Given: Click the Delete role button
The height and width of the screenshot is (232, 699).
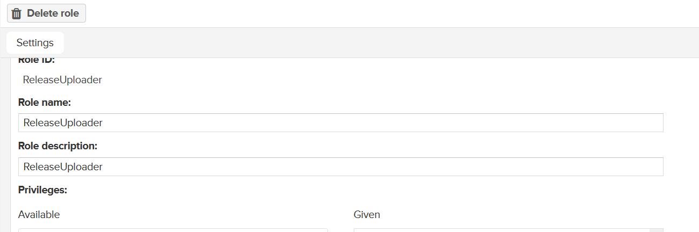Looking at the screenshot, I should tap(46, 13).
